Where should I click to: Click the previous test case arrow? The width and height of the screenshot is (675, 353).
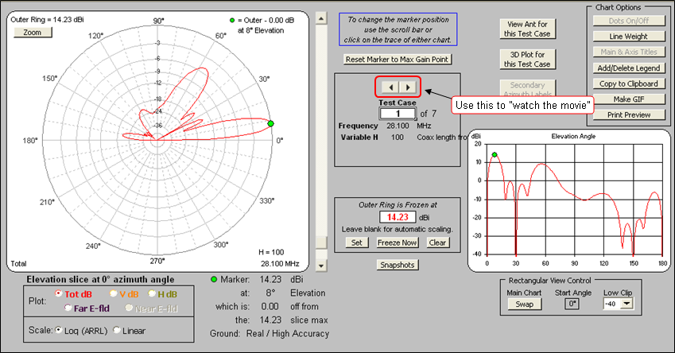pyautogui.click(x=389, y=87)
